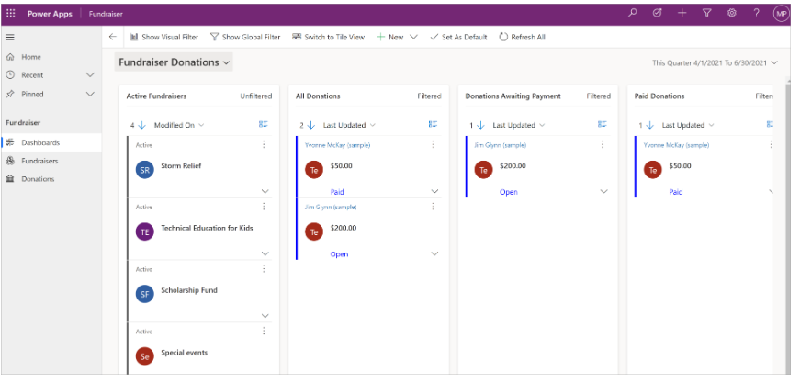Image resolution: width=800 pixels, height=383 pixels.
Task: Expand the Technical Education for Kids card chevron
Action: [265, 253]
